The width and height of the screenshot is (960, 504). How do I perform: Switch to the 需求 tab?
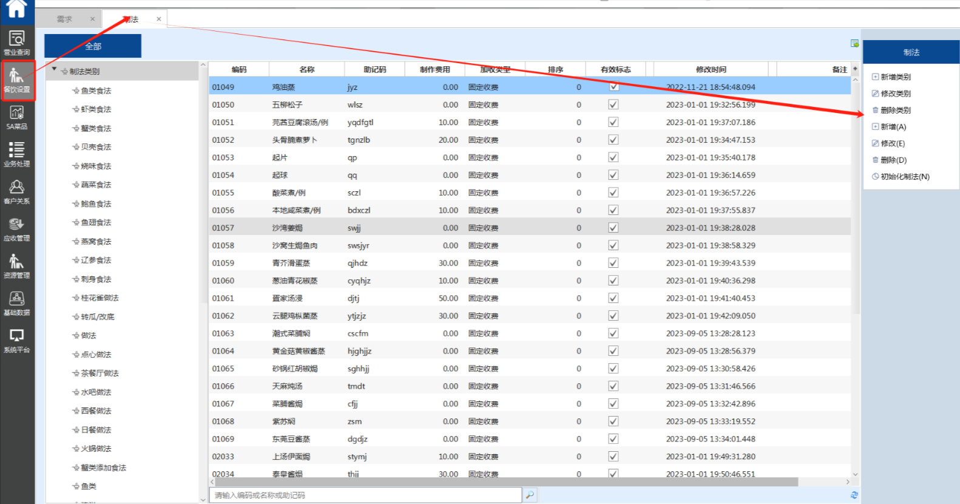coord(65,19)
